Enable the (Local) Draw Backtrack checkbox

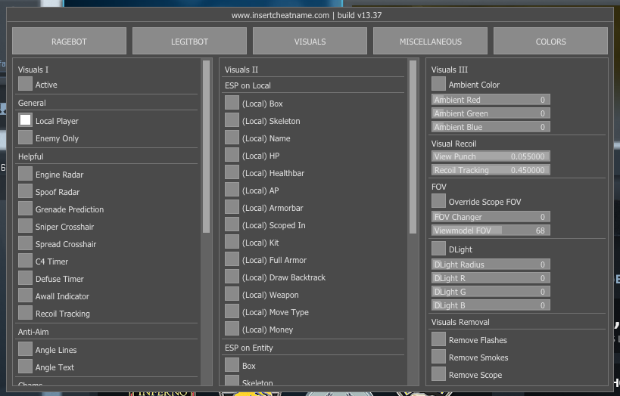point(232,277)
